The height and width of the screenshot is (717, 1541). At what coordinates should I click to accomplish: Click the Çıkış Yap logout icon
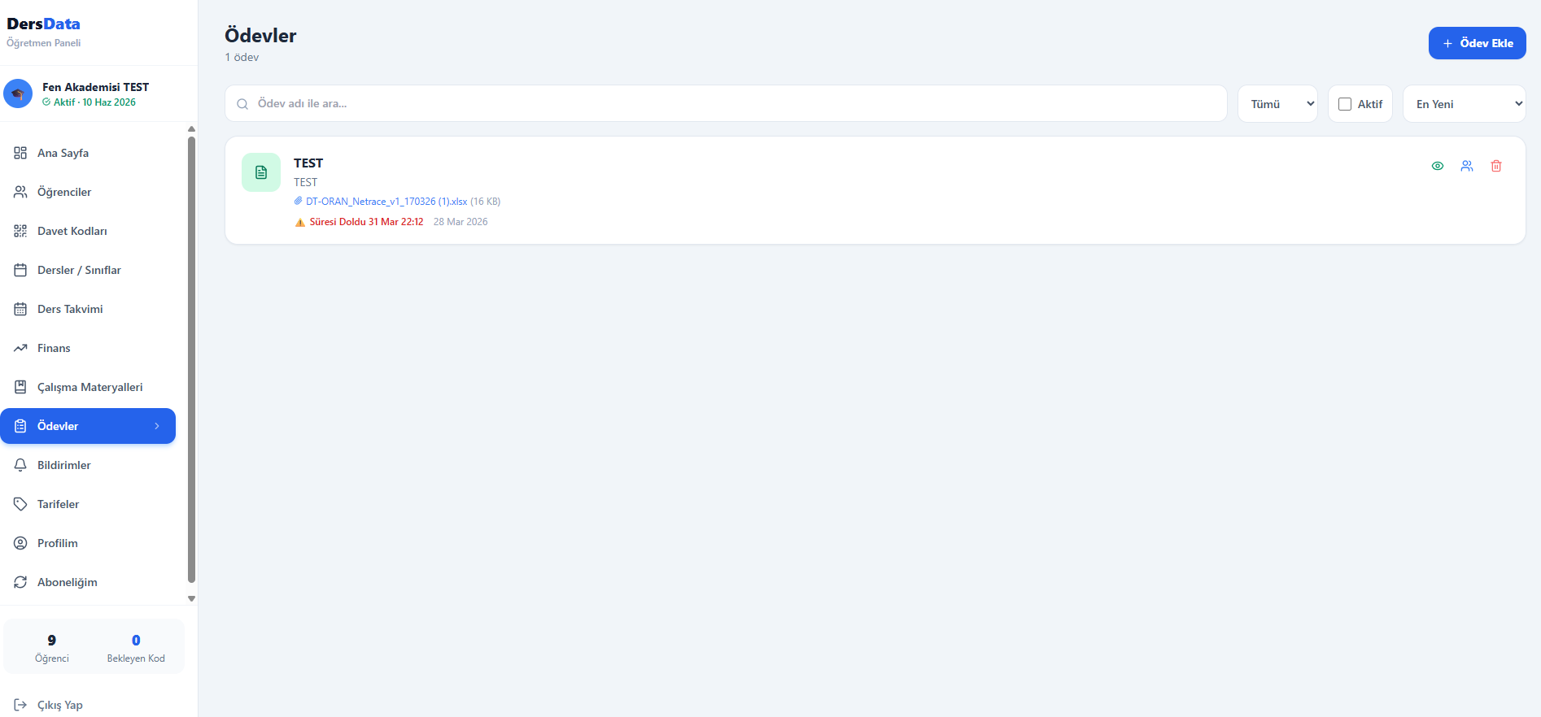20,705
